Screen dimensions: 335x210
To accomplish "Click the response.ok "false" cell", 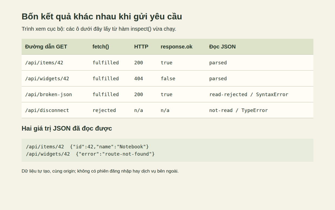I will click(x=182, y=78).
